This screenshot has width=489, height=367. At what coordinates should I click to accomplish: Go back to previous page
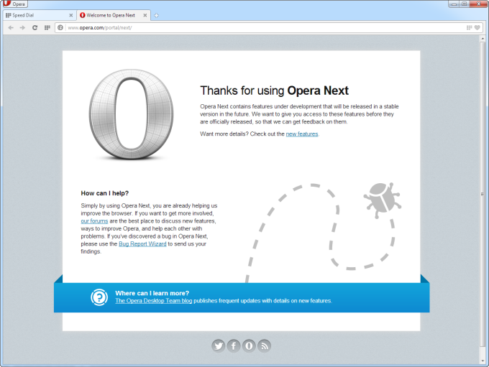(11, 28)
